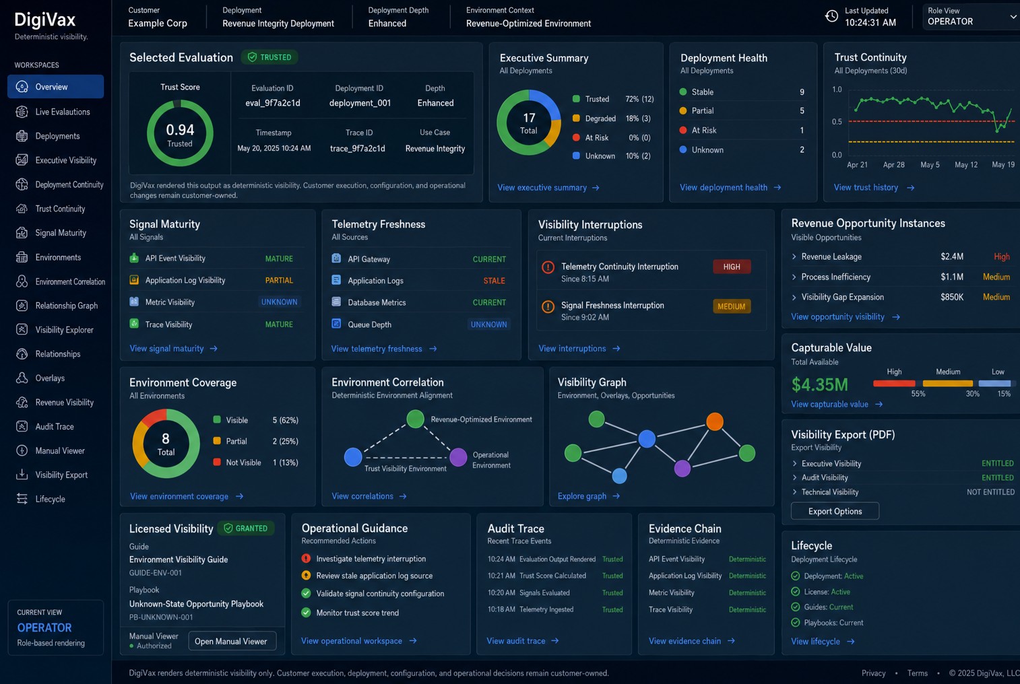
Task: Click the Revenue Visibility sidebar icon
Action: pyautogui.click(x=22, y=403)
